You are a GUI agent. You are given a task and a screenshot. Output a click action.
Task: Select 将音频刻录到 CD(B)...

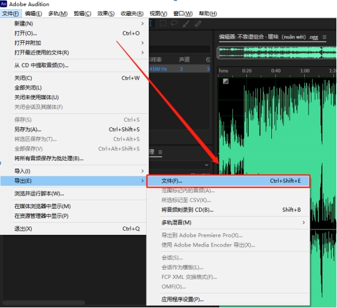point(229,210)
